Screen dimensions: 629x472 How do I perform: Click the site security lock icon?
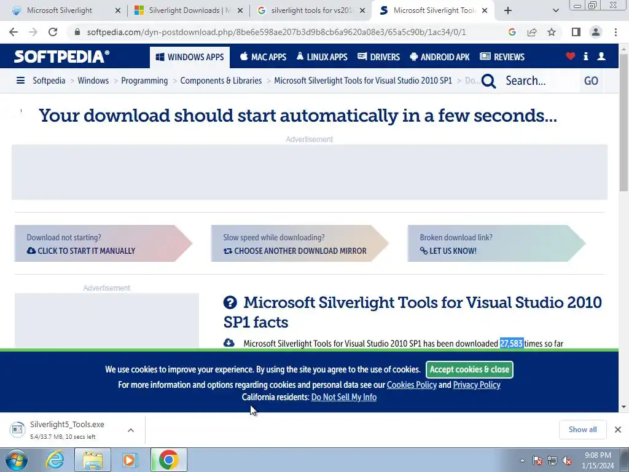click(77, 32)
